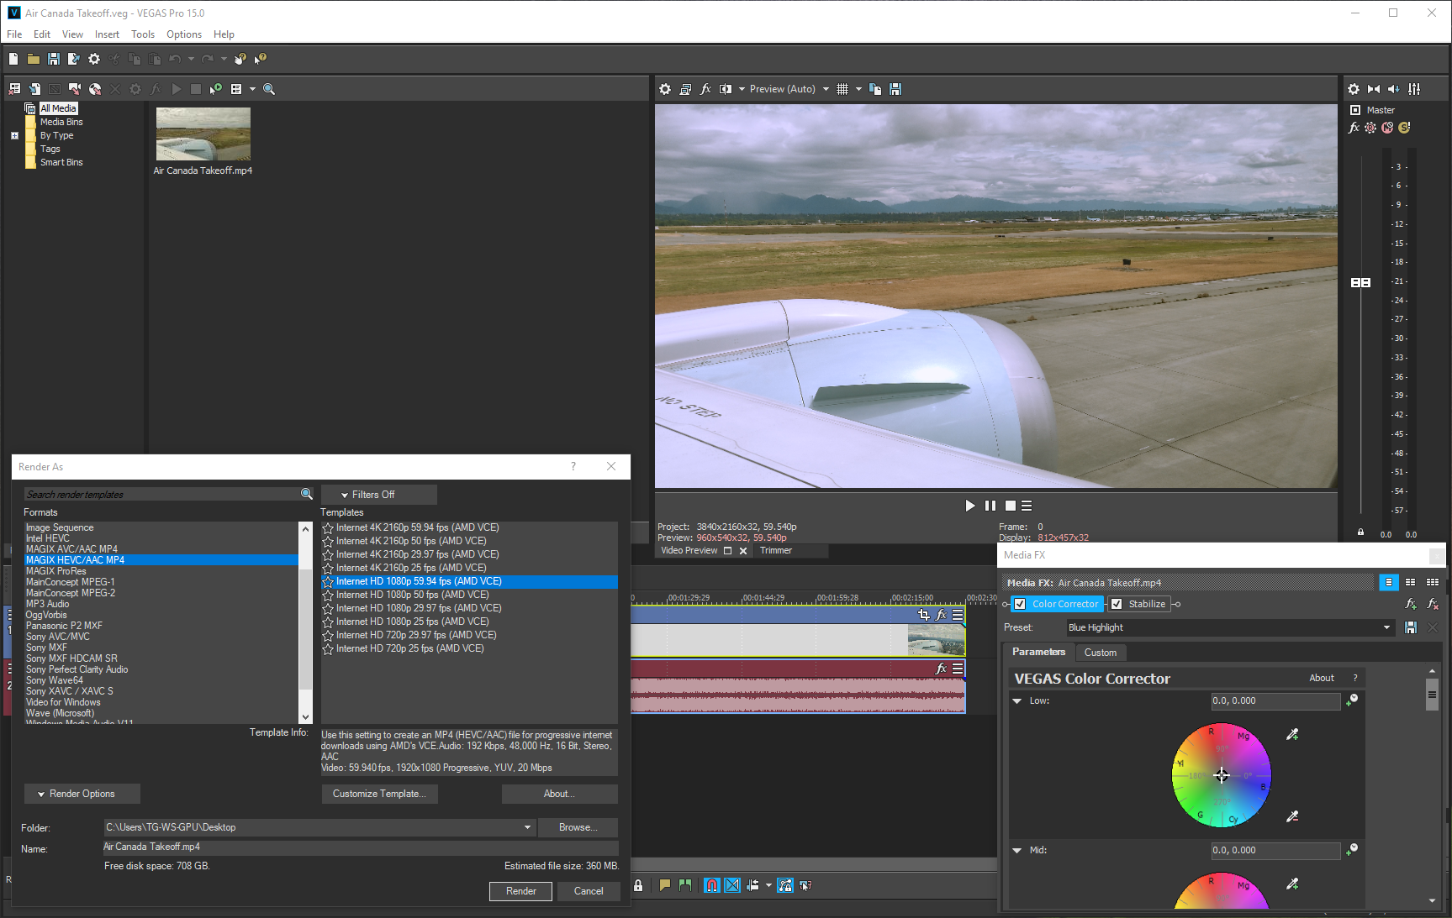Open the Views dropdown arrow in Project Media
Screen dimensions: 1452x918
tap(252, 89)
